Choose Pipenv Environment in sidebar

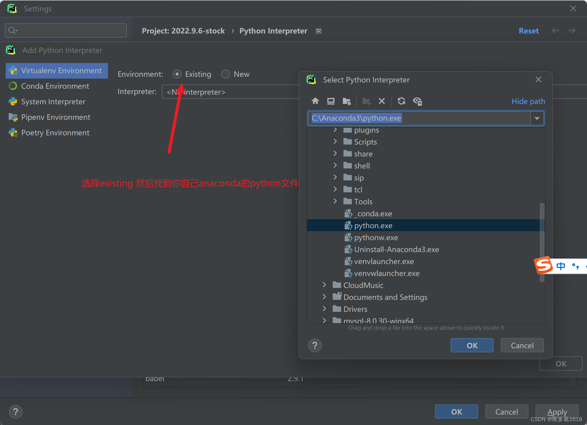[57, 117]
